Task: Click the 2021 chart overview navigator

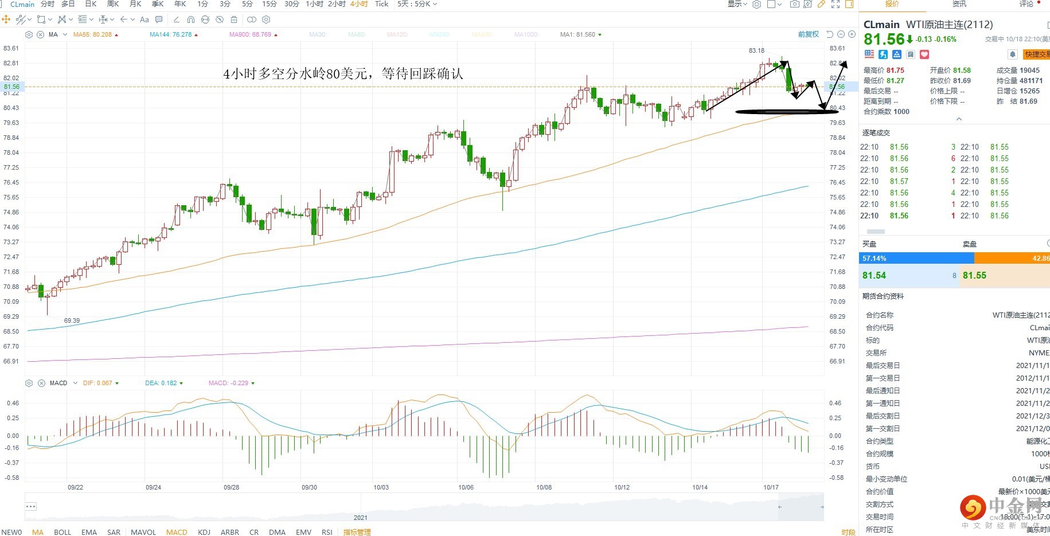Action: [424, 507]
